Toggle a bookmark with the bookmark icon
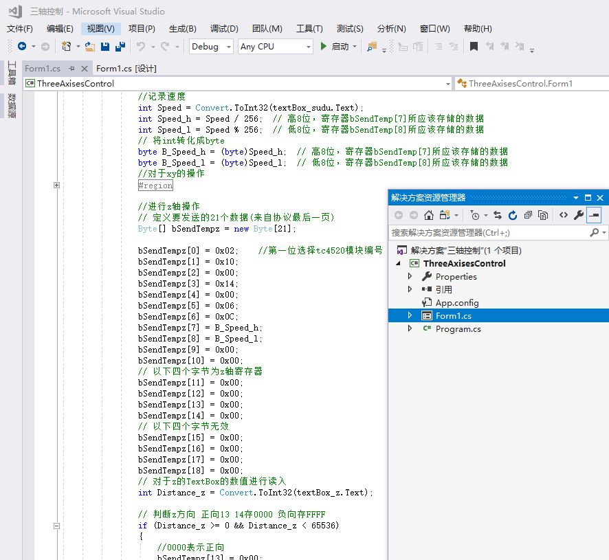The image size is (609, 560). coord(474,47)
